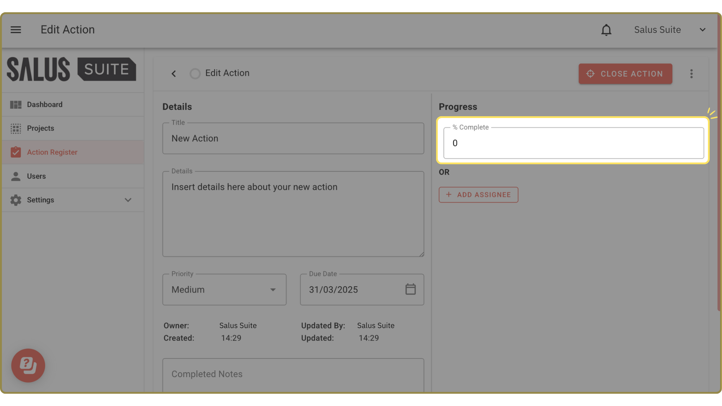
Task: Open the Due Date calendar picker icon
Action: (410, 289)
